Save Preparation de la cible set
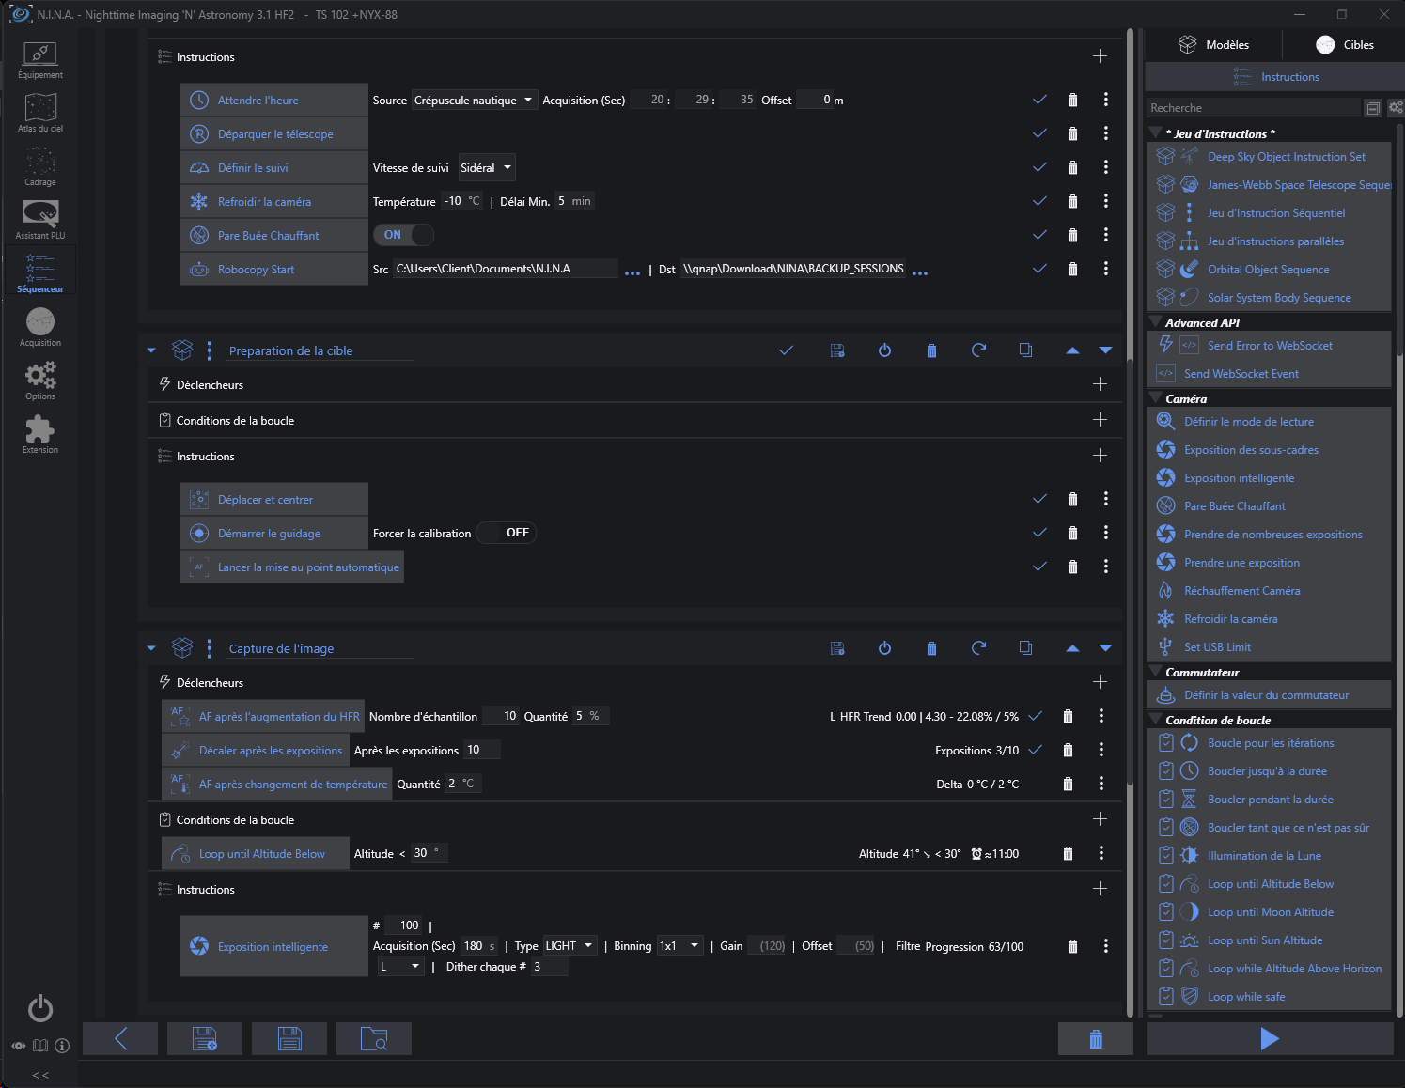1405x1088 pixels. (x=837, y=350)
